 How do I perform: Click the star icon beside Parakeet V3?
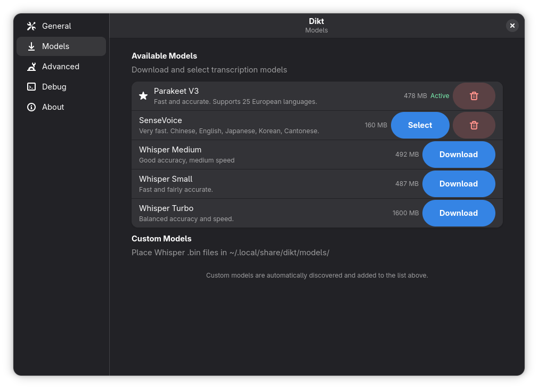tap(143, 96)
